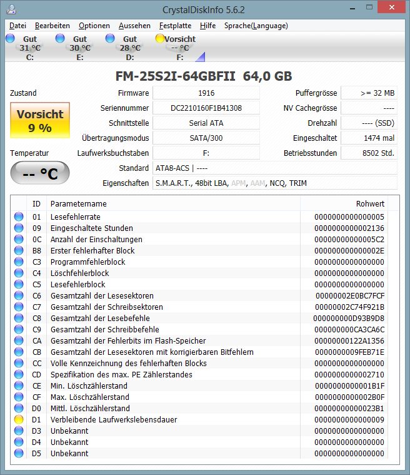Select the D4 Unbekannt row

click(x=200, y=442)
